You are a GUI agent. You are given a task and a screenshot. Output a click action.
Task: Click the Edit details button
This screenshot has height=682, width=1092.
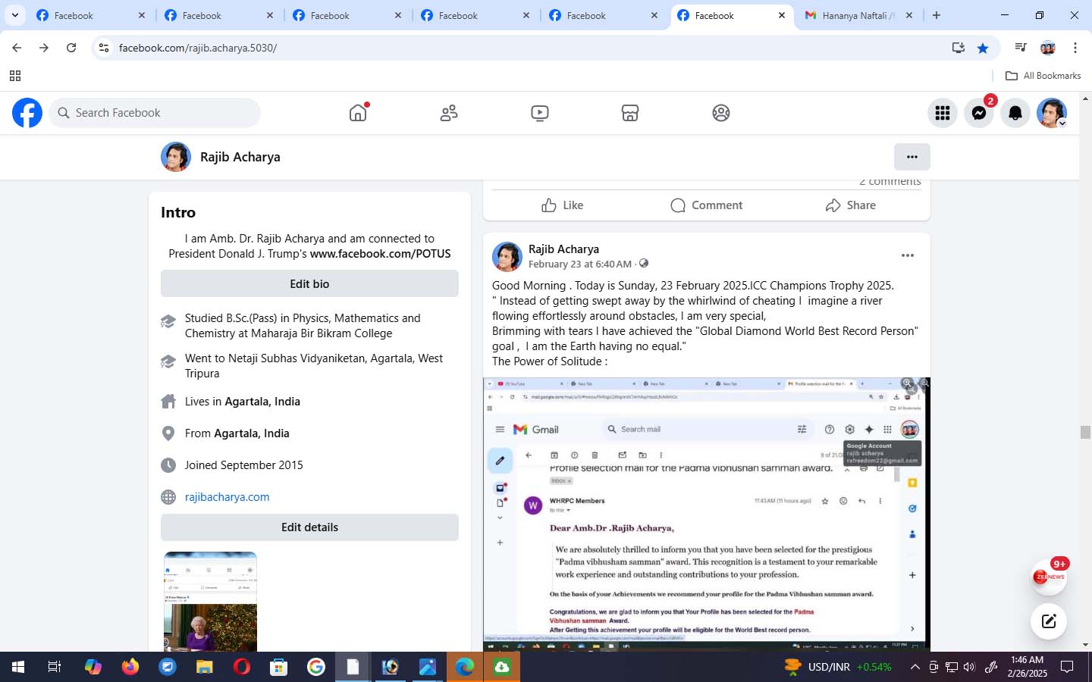(309, 527)
